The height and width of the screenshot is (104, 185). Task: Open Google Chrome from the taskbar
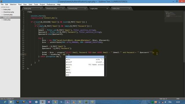pos(55,102)
